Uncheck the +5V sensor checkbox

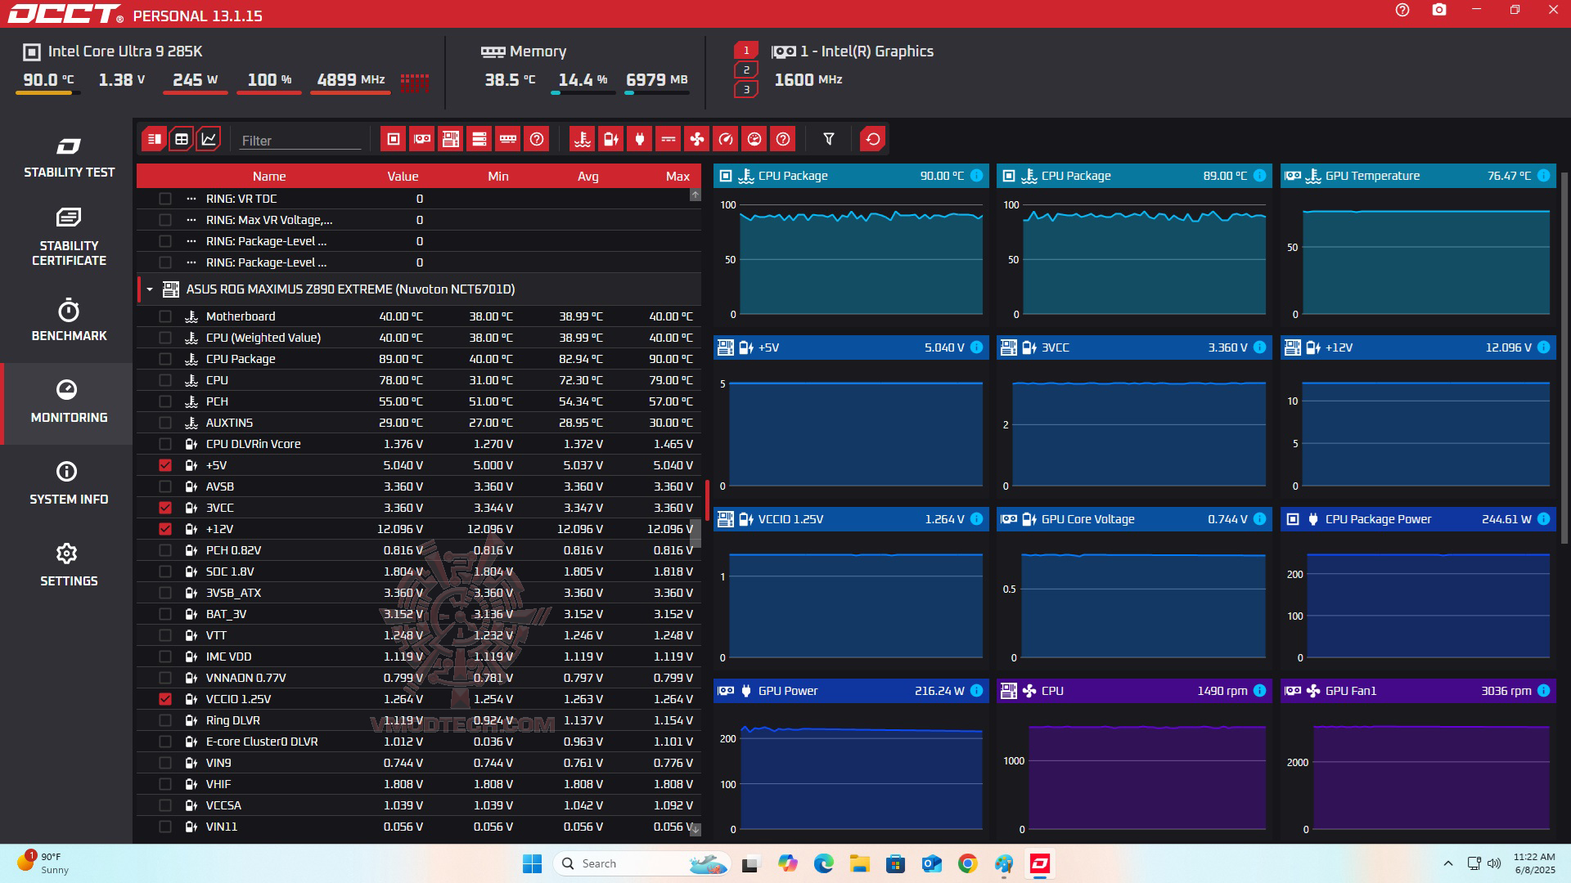click(x=165, y=465)
